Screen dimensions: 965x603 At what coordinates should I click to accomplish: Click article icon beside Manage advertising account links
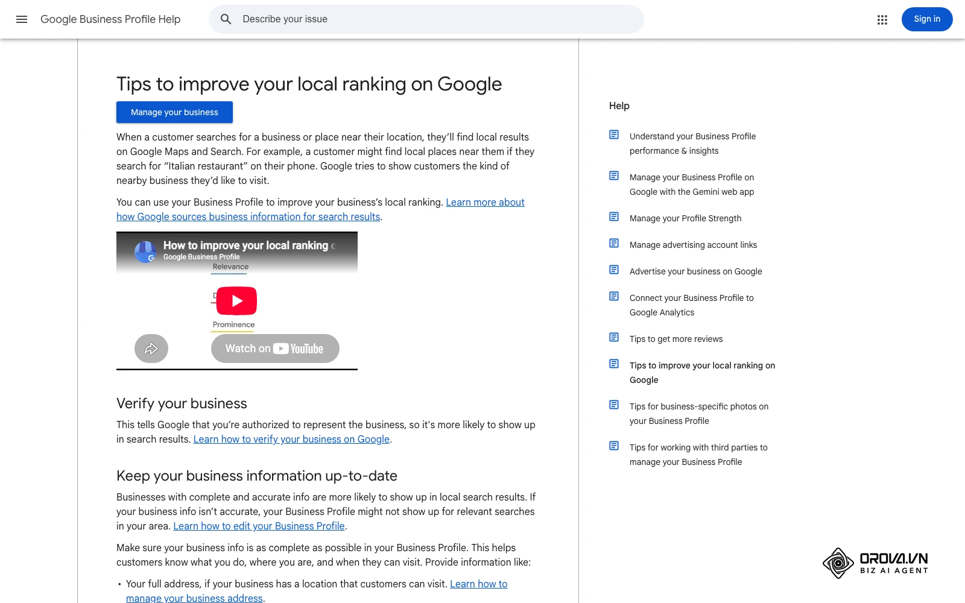[x=614, y=243]
